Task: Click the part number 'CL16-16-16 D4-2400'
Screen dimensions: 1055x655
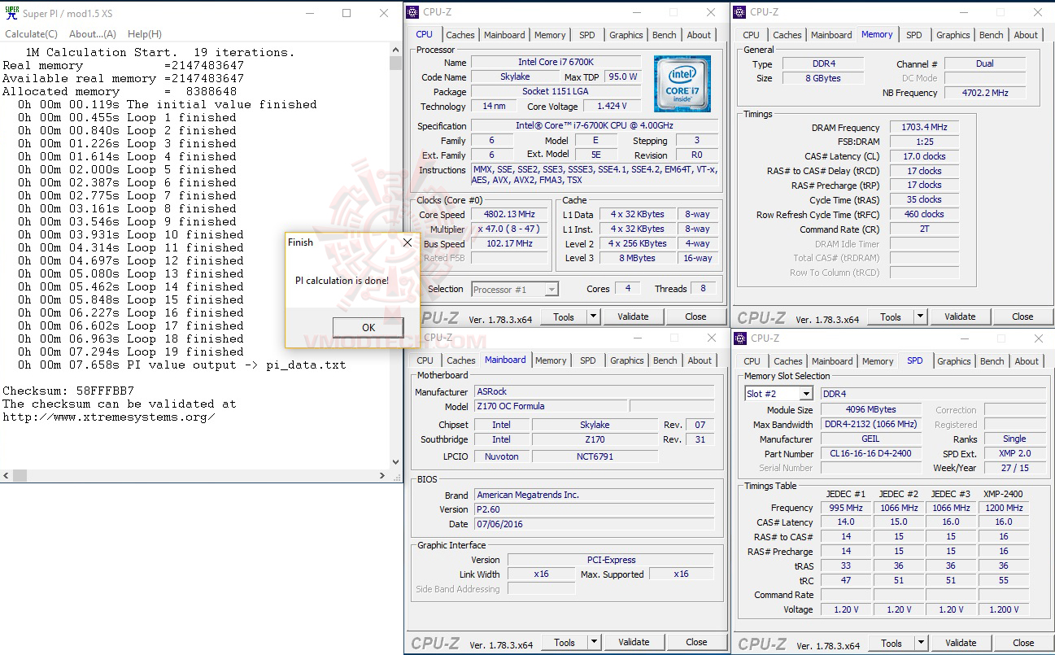Action: click(x=871, y=453)
